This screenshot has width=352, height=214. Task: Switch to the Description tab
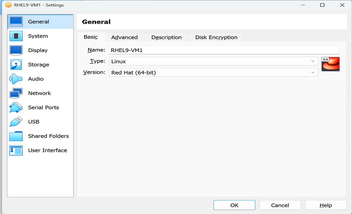point(166,37)
